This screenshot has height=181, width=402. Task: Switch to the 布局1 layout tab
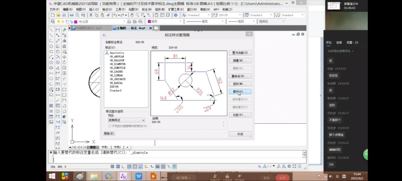[x=104, y=147]
